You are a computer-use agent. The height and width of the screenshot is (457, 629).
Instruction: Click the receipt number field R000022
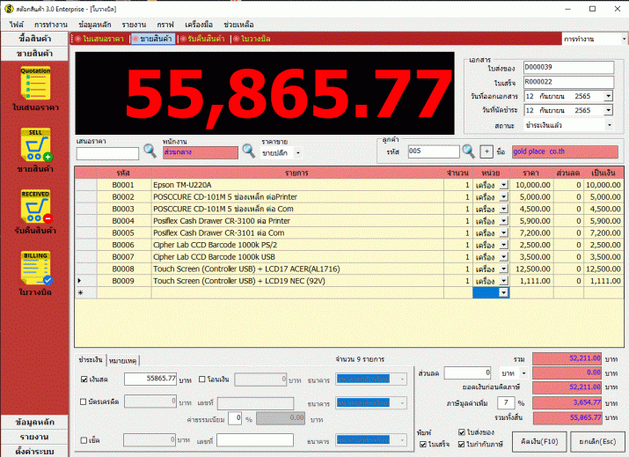tap(568, 82)
